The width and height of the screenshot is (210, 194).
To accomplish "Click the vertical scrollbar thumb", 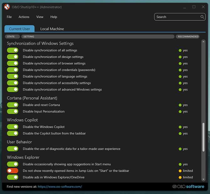I will (x=203, y=137).
